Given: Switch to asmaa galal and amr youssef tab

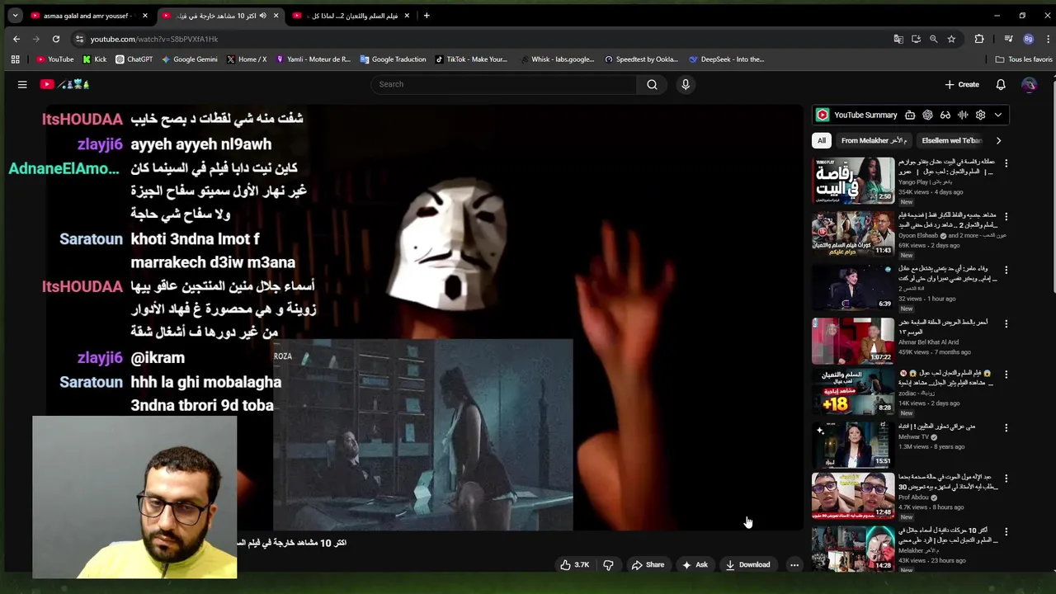Looking at the screenshot, I should (x=89, y=16).
